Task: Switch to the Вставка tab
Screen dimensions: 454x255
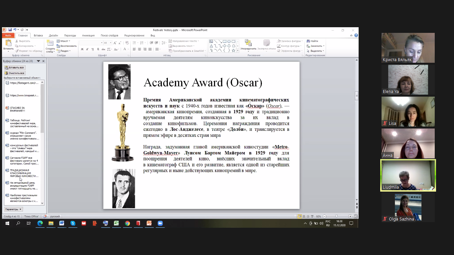Action: point(38,36)
